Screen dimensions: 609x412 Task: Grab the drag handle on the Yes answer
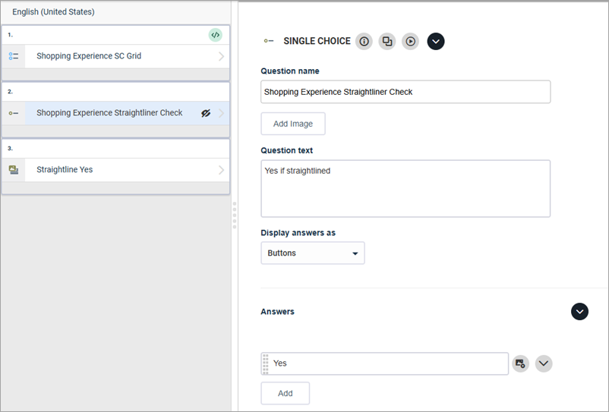click(266, 363)
